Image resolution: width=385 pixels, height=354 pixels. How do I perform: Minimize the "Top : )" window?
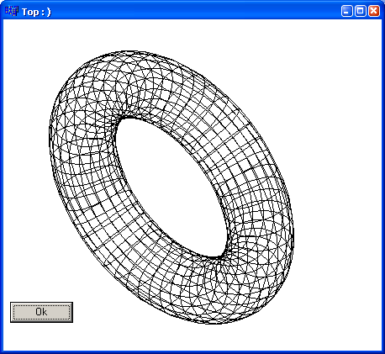click(x=346, y=11)
